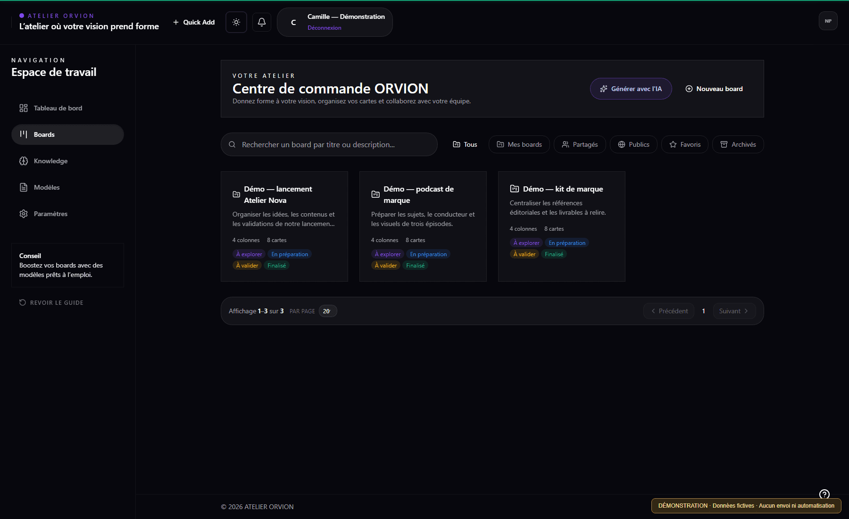
Task: Open Modèles in the navigation
Action: pos(67,187)
